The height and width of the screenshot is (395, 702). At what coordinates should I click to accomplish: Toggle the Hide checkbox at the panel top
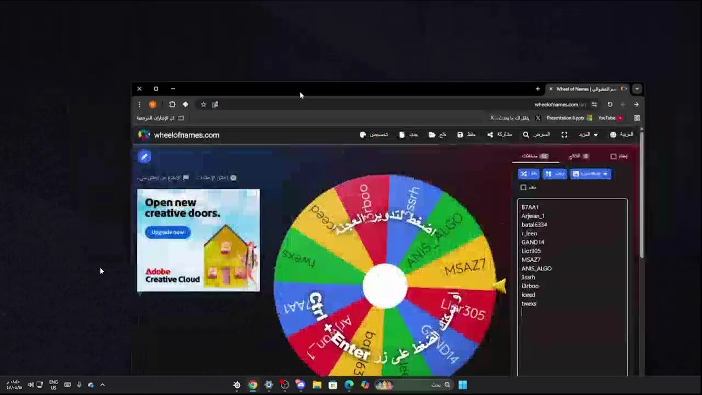pos(614,156)
